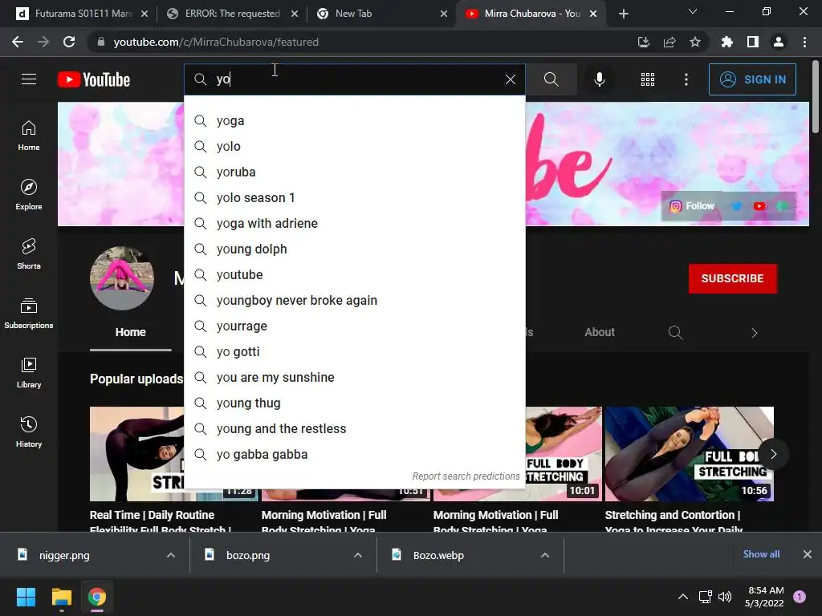The width and height of the screenshot is (822, 616).
Task: Search within the channel using magnifier icon
Action: click(x=675, y=333)
